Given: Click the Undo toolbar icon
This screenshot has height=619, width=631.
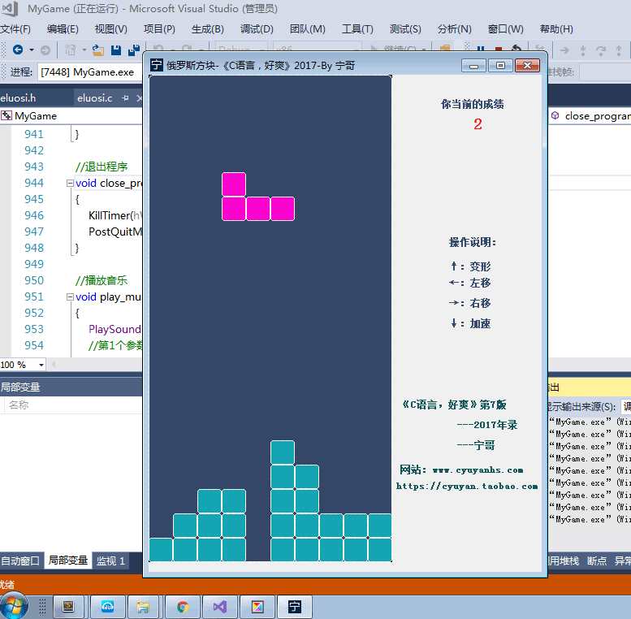Looking at the screenshot, I should pyautogui.click(x=158, y=49).
